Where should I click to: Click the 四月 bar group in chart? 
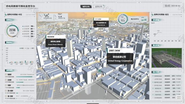tap(26, 62)
